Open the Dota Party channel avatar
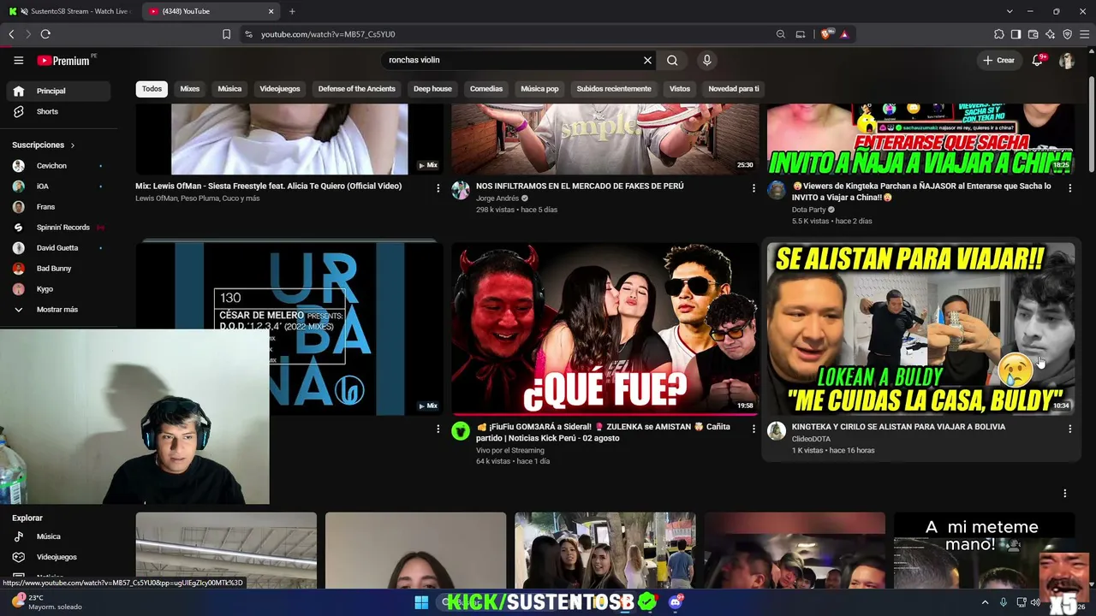 click(x=777, y=191)
